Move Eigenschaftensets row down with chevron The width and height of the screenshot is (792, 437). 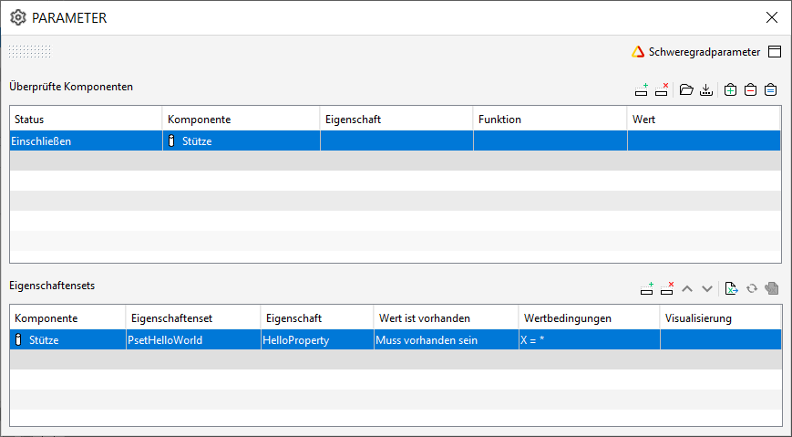(x=707, y=289)
